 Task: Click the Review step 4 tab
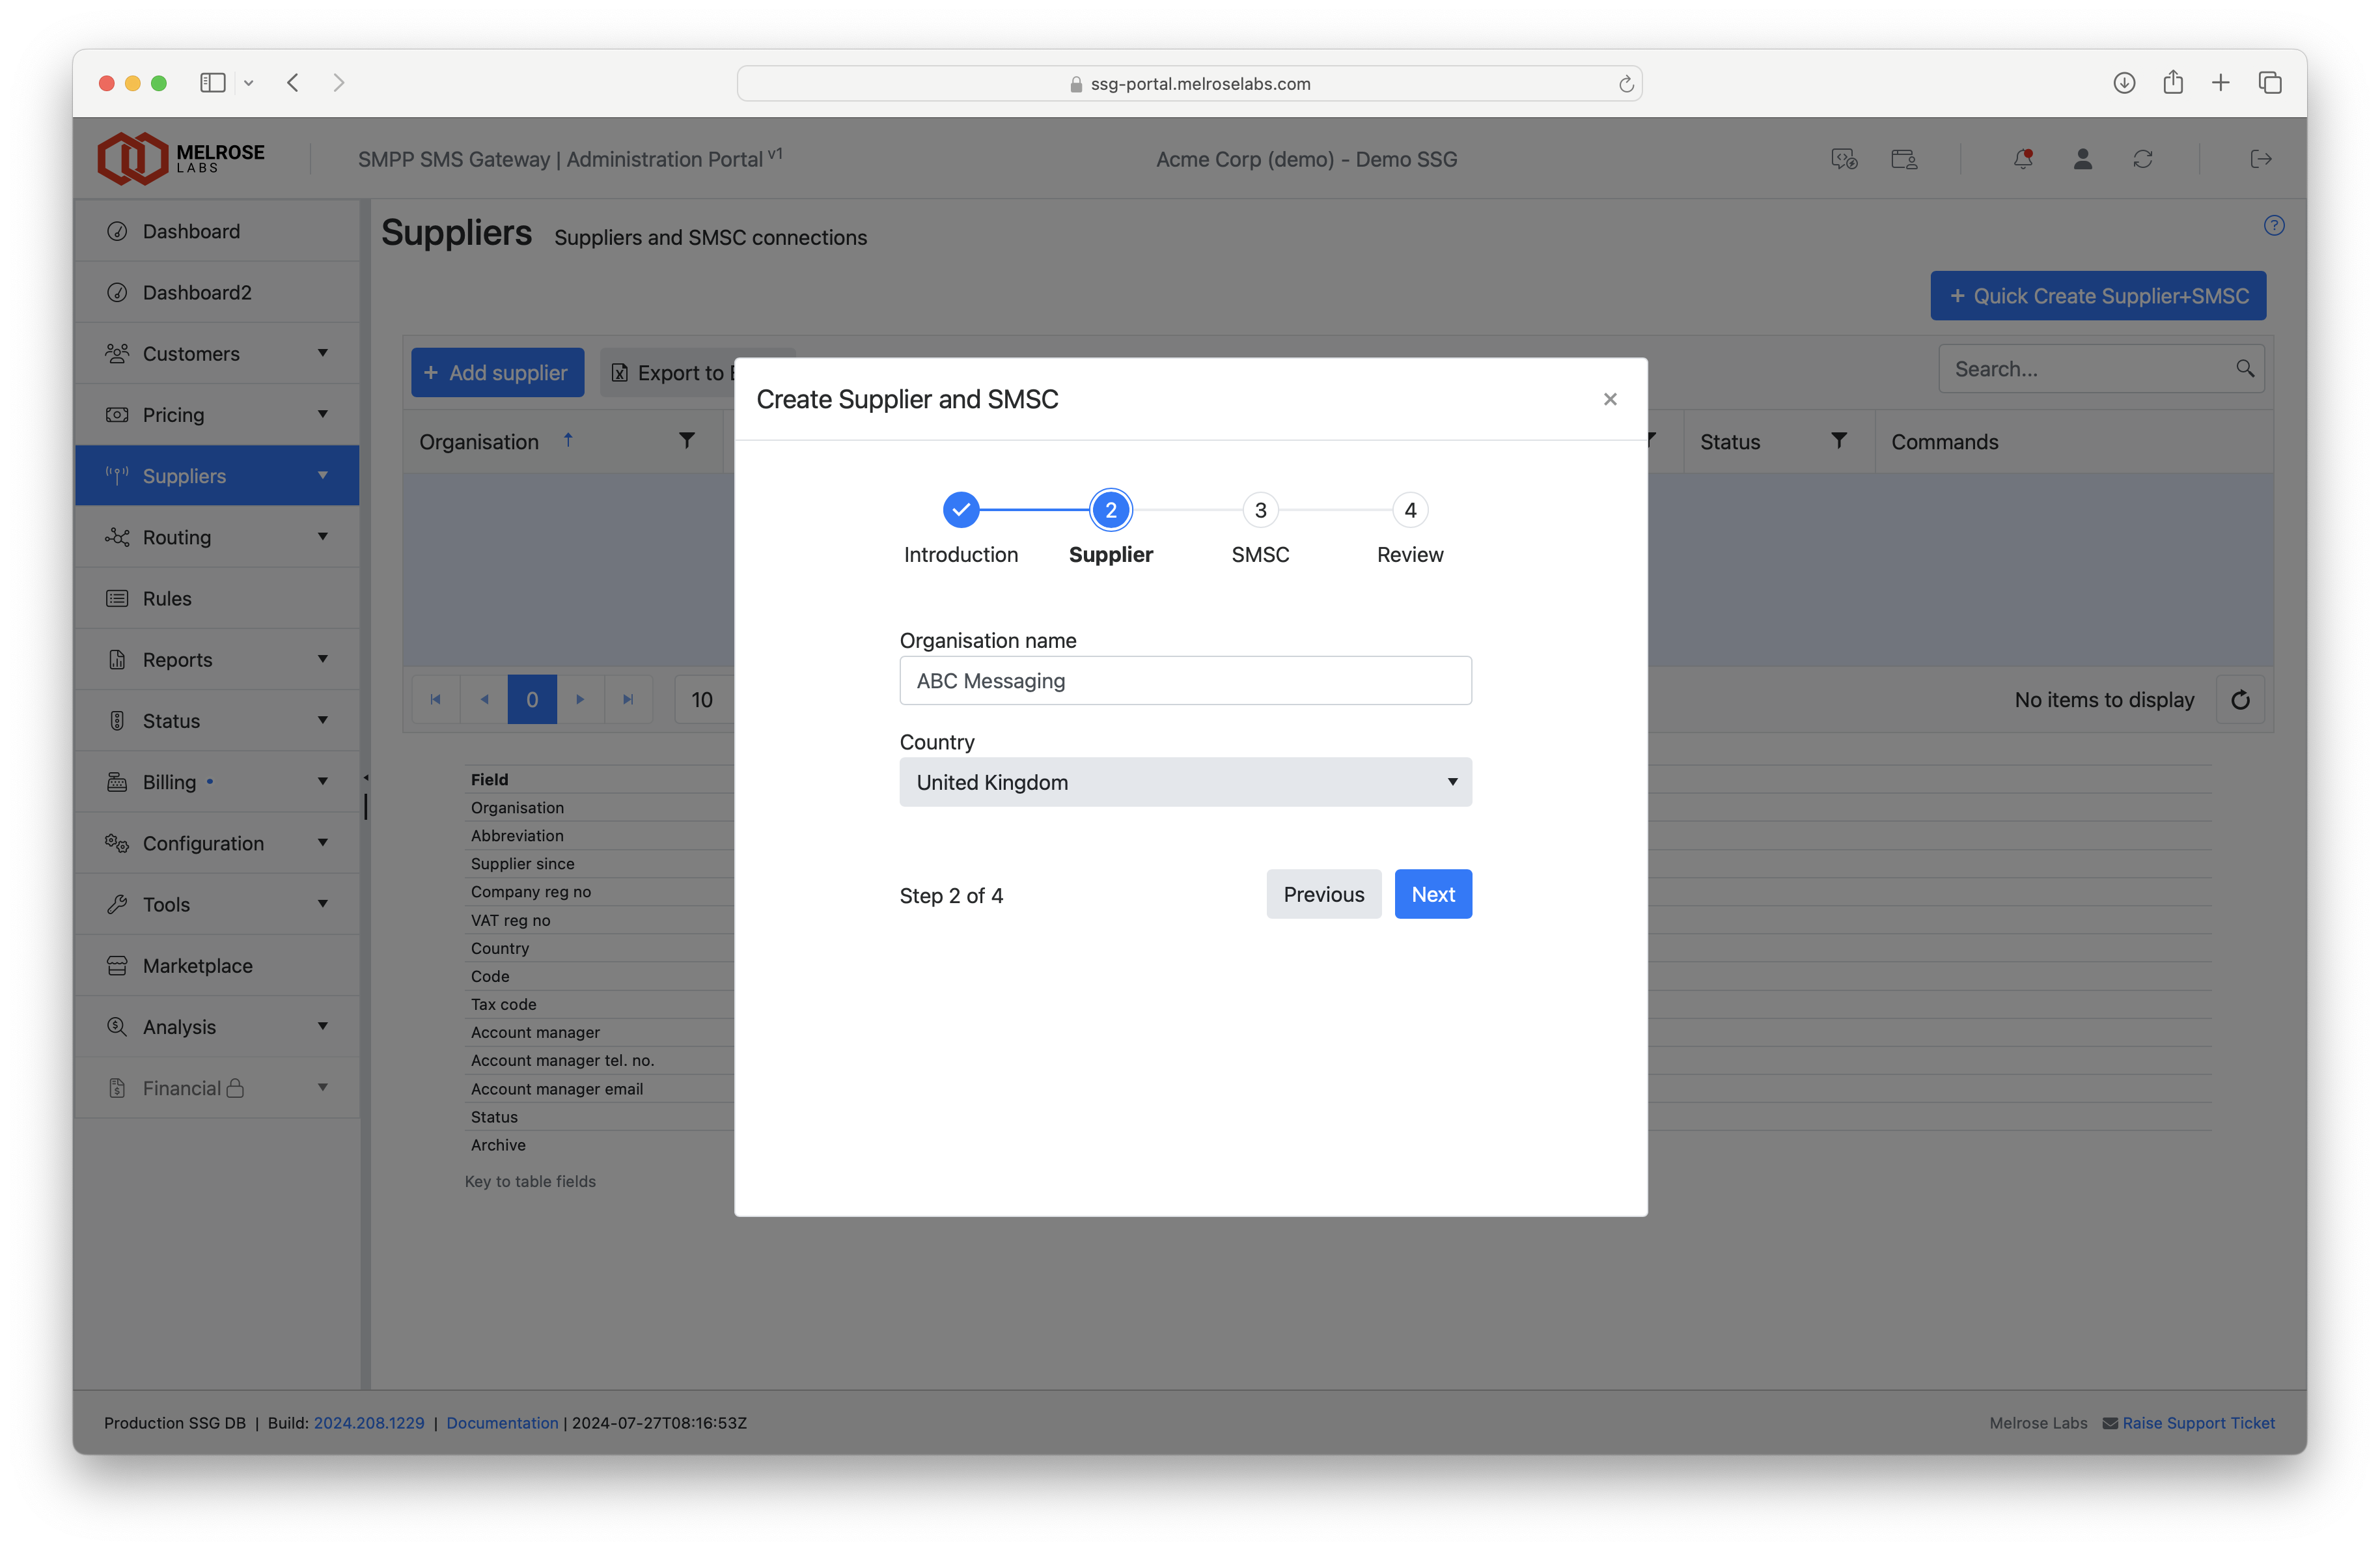[1409, 509]
